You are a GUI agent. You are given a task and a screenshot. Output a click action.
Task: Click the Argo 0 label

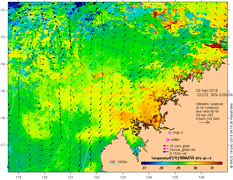[x=178, y=133]
